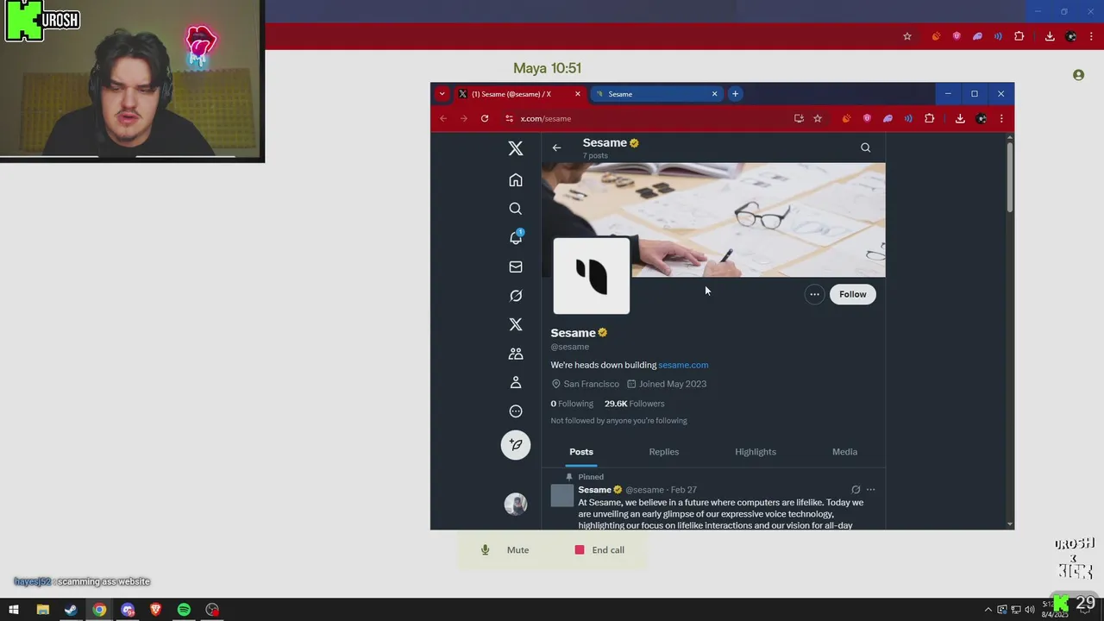Viewport: 1104px width, 621px height.
Task: Follow the Sesame account
Action: (x=852, y=294)
